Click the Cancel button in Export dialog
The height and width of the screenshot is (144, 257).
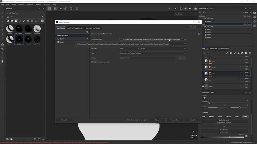coord(157,120)
